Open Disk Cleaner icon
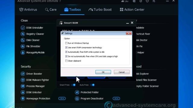 (23, 40)
